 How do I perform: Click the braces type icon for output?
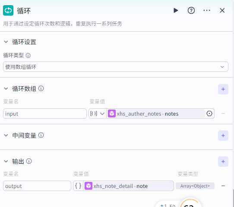tap(78, 186)
